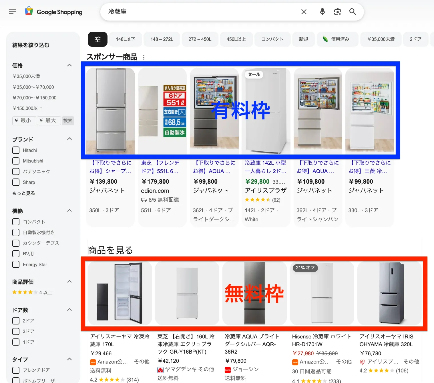The width and height of the screenshot is (434, 383).
Task: Open 東芝 フレンチドア 551L product link
Action: pyautogui.click(x=160, y=167)
